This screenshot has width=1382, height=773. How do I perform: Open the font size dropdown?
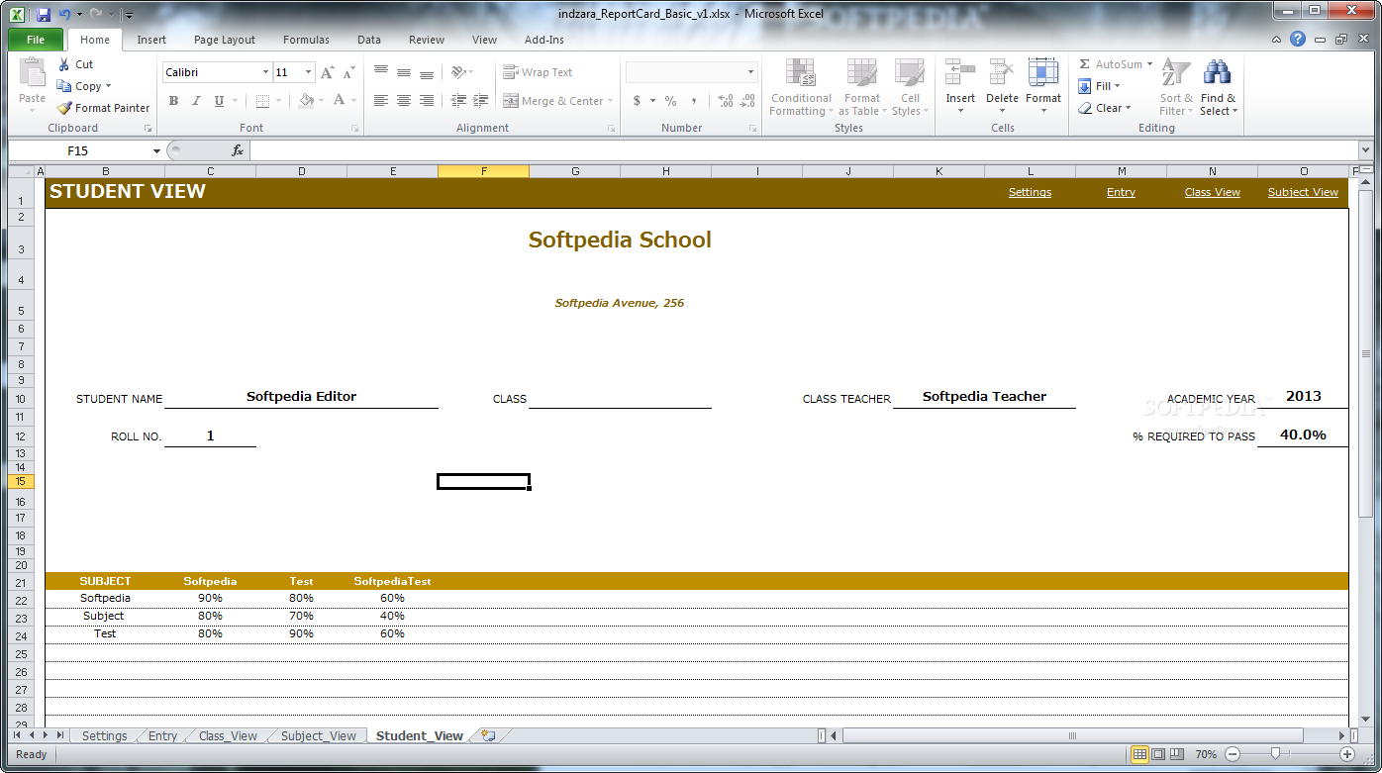[309, 72]
